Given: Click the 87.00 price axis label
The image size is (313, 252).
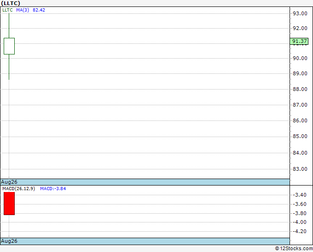Looking at the screenshot, I should [300, 105].
